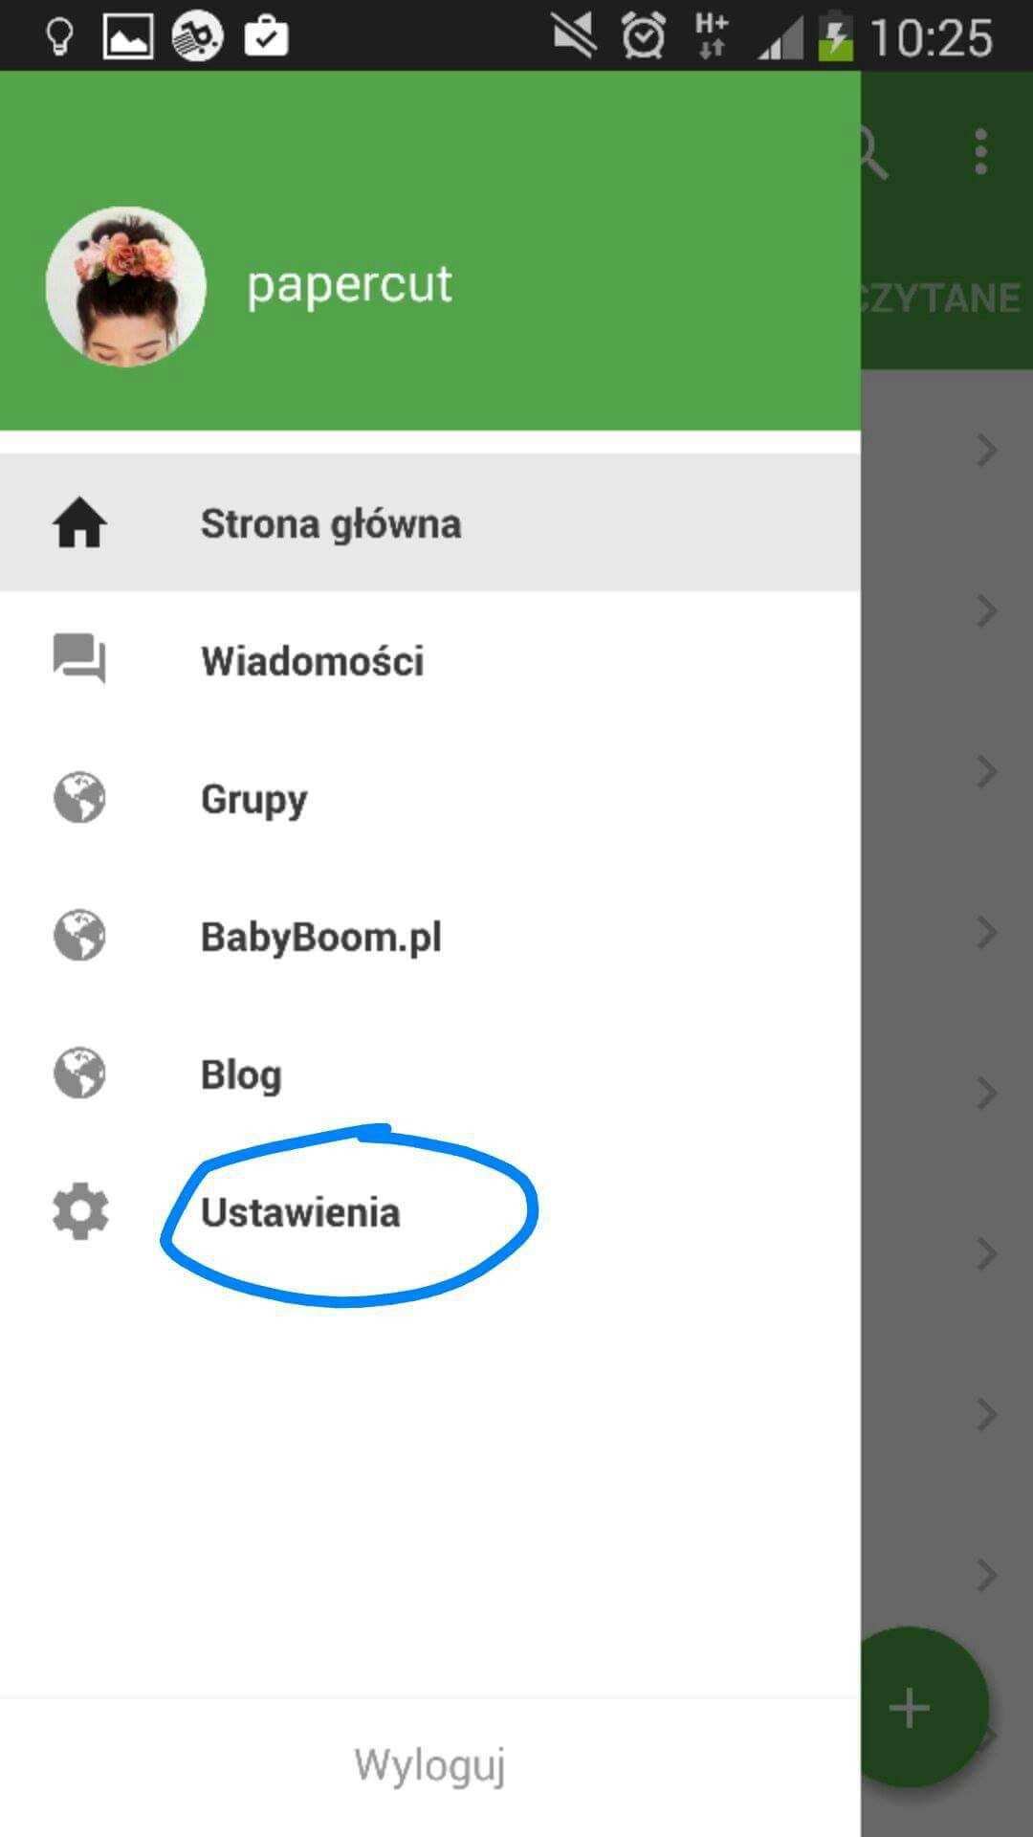This screenshot has width=1033, height=1837.
Task: Tap the Wyloguj logout button
Action: point(429,1765)
